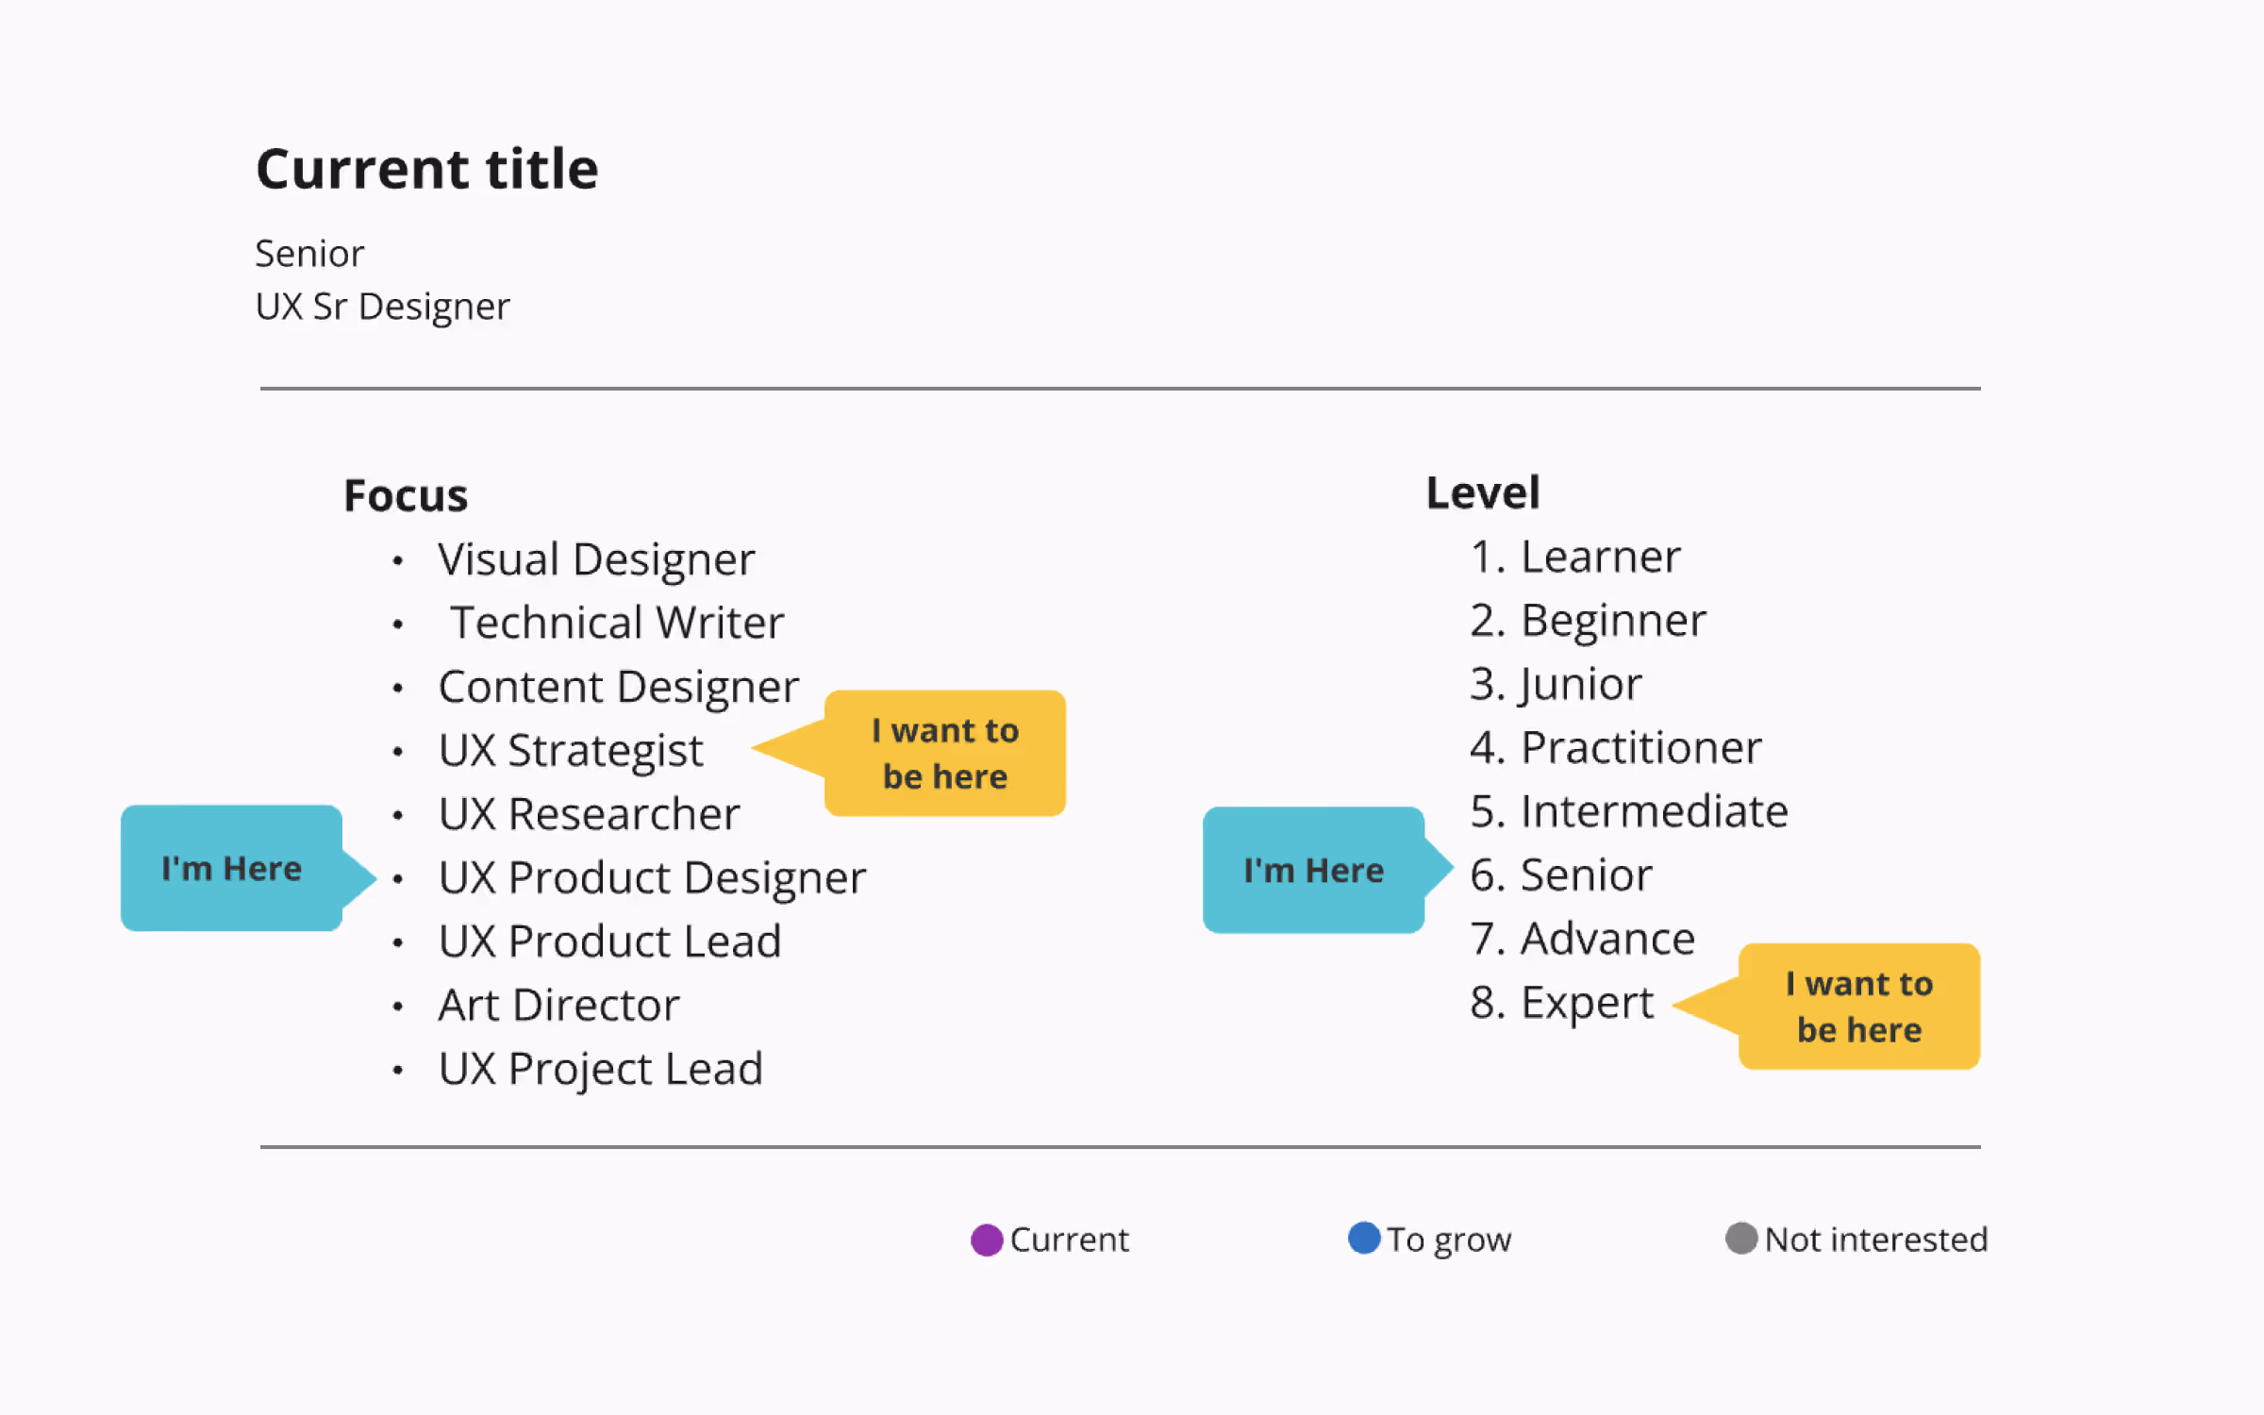The width and height of the screenshot is (2264, 1415).
Task: Select yellow callout pointing at Expert
Action: coord(1858,1007)
